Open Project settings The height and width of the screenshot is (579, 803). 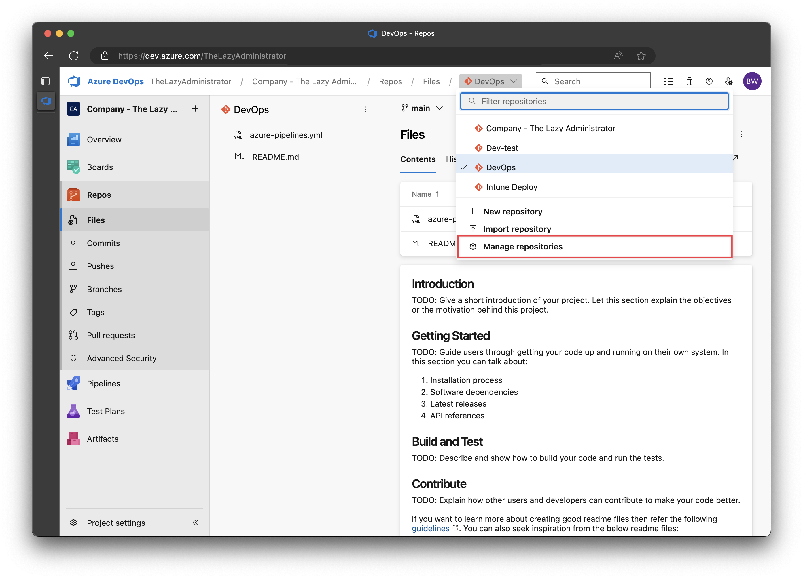pyautogui.click(x=116, y=523)
